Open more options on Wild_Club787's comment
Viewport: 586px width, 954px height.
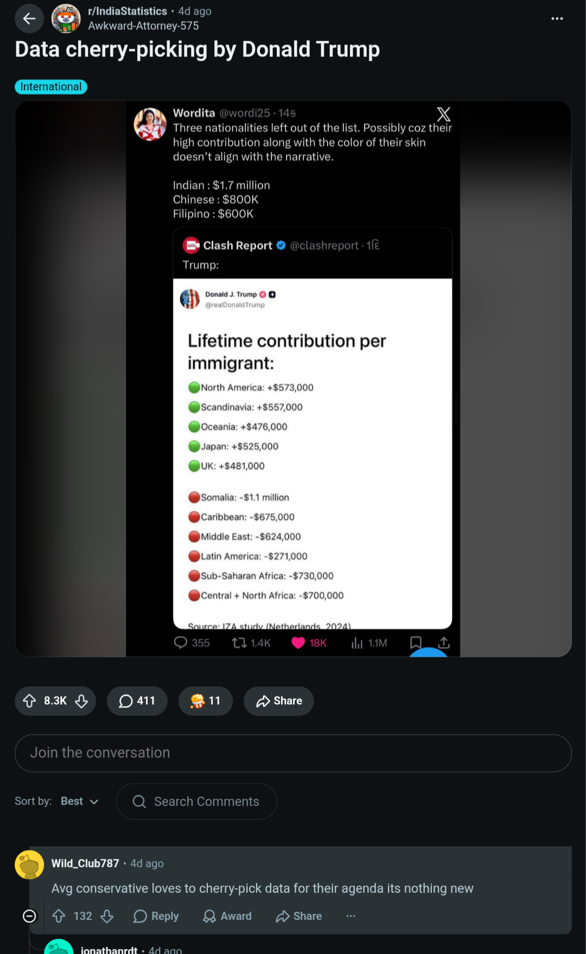point(351,916)
